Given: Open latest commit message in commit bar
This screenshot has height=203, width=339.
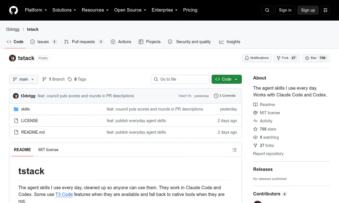Looking at the screenshot, I should click(x=86, y=96).
